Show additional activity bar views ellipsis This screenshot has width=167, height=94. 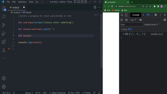click(x=4, y=58)
